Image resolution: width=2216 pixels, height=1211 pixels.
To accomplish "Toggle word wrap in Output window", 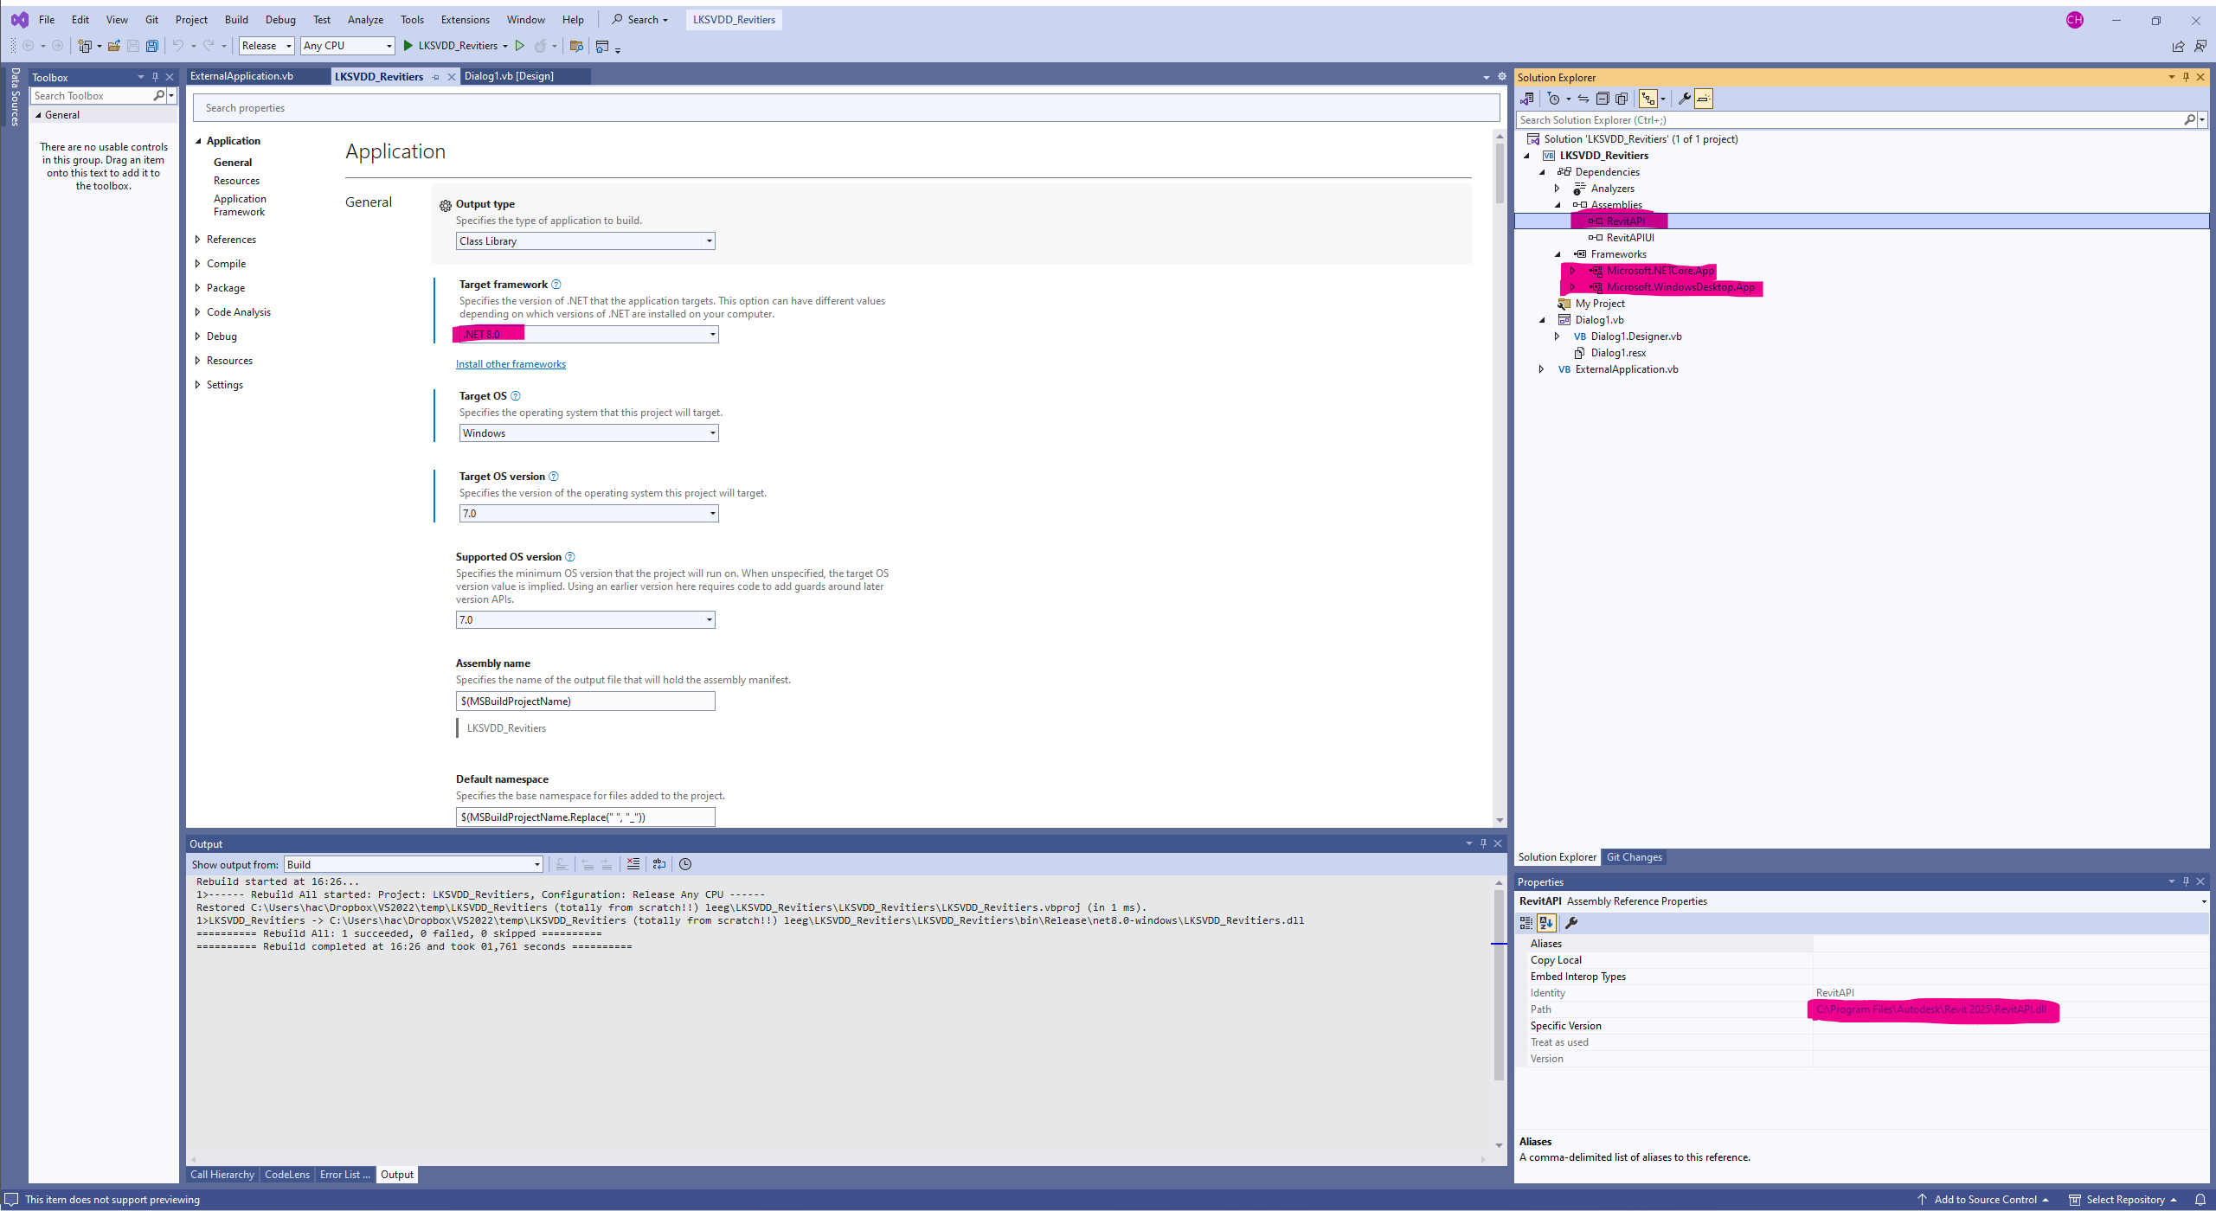I will 659,864.
